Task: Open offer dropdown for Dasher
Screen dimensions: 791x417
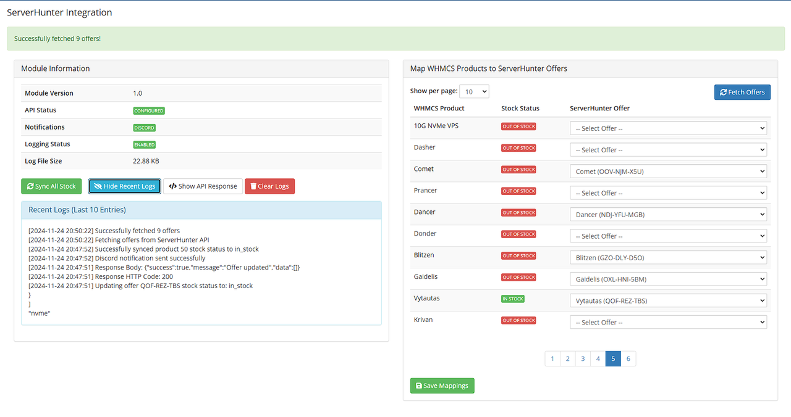Action: 668,150
